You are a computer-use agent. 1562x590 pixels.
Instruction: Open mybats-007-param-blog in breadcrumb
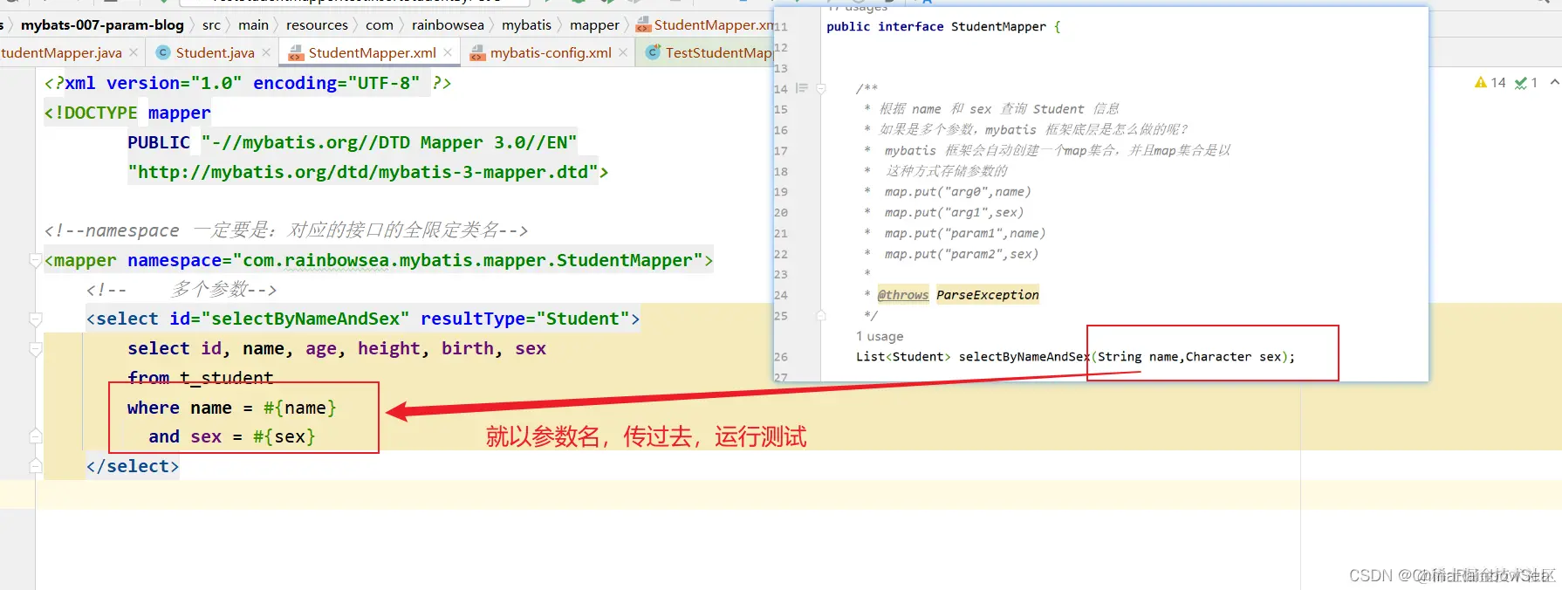[102, 24]
